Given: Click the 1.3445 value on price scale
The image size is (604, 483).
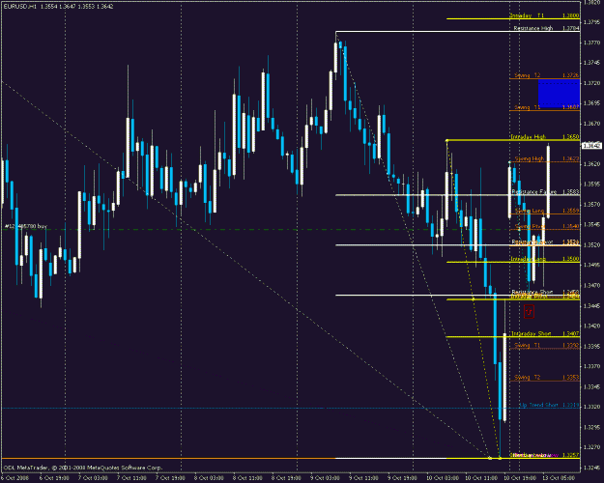Looking at the screenshot, I should point(591,306).
